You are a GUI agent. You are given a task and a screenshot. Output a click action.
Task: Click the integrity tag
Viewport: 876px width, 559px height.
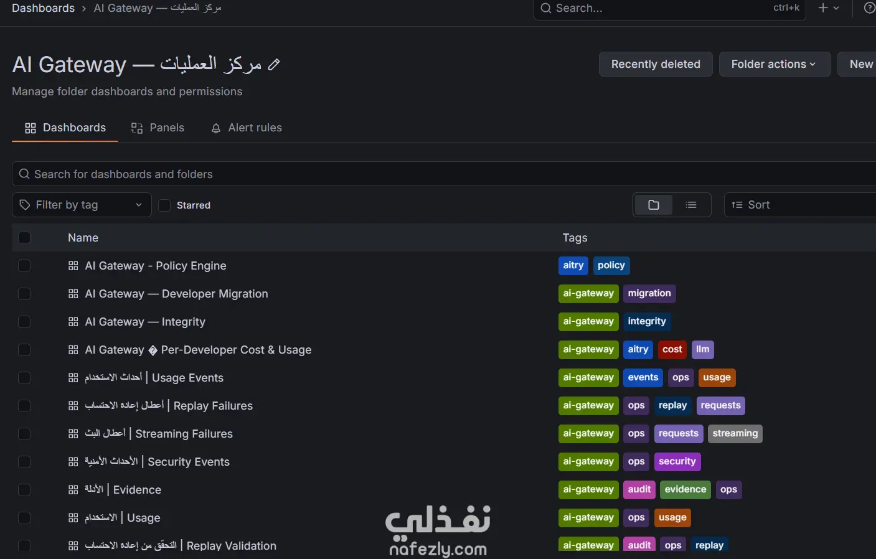647,322
